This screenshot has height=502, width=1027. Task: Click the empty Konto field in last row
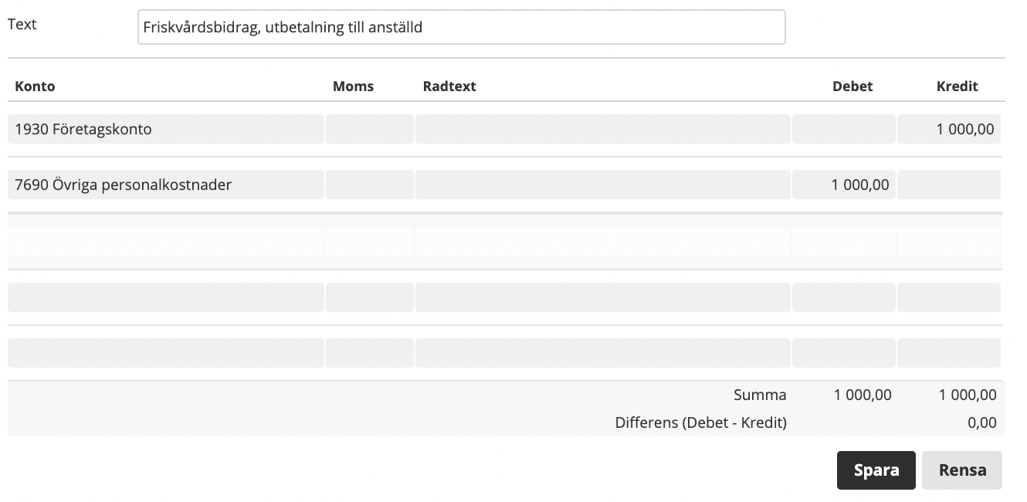[166, 353]
